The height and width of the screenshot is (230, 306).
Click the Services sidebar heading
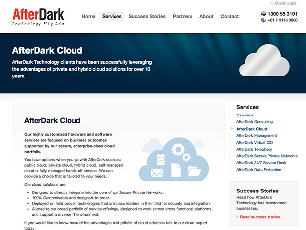[x=247, y=107]
